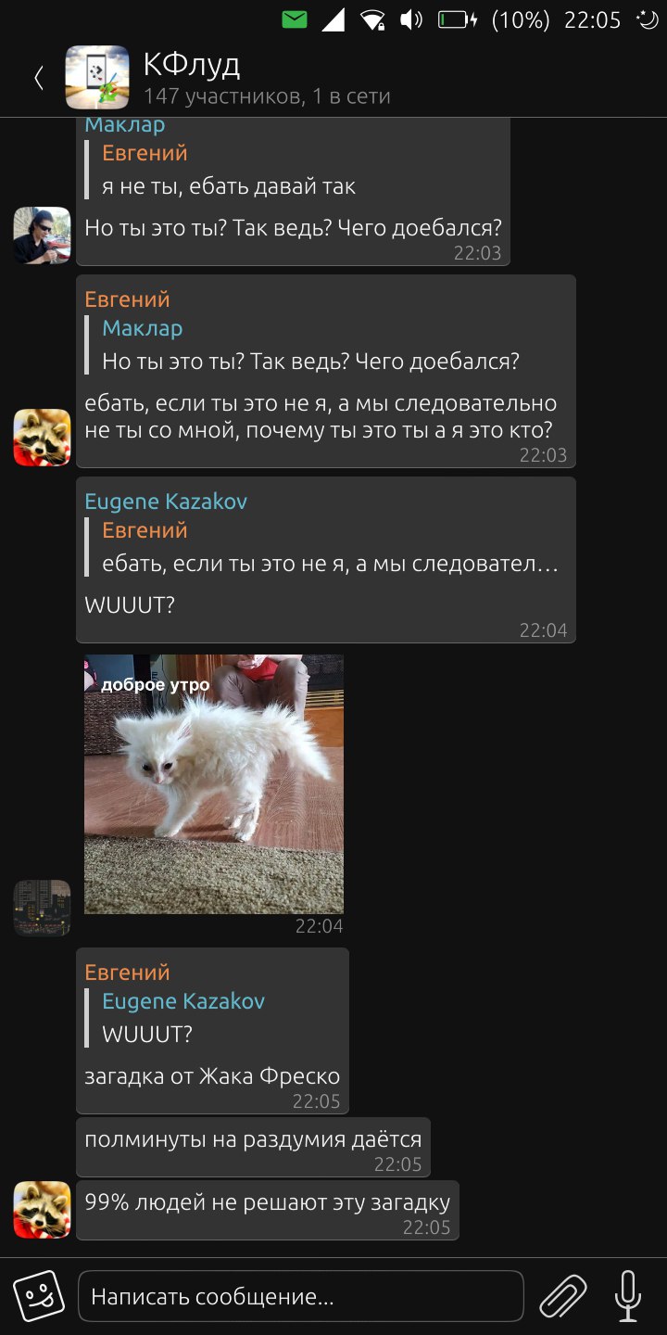
Task: View the white kitten "доброе утро" image
Action: (214, 784)
